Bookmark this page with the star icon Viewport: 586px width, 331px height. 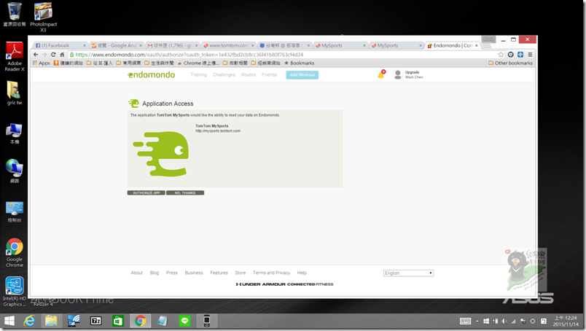click(x=501, y=55)
